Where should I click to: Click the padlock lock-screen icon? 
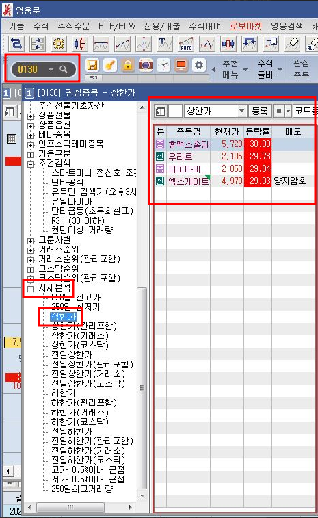128,65
